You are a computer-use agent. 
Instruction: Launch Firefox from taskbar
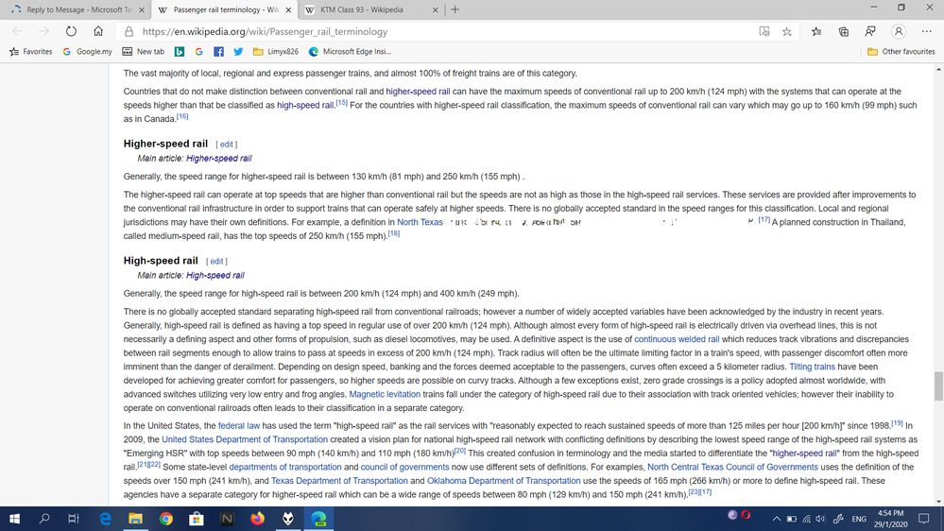(258, 519)
